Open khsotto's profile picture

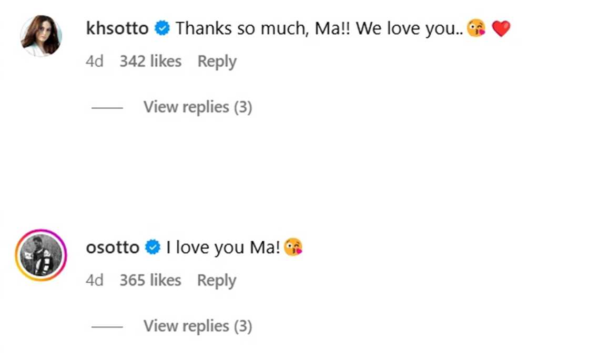click(x=41, y=36)
